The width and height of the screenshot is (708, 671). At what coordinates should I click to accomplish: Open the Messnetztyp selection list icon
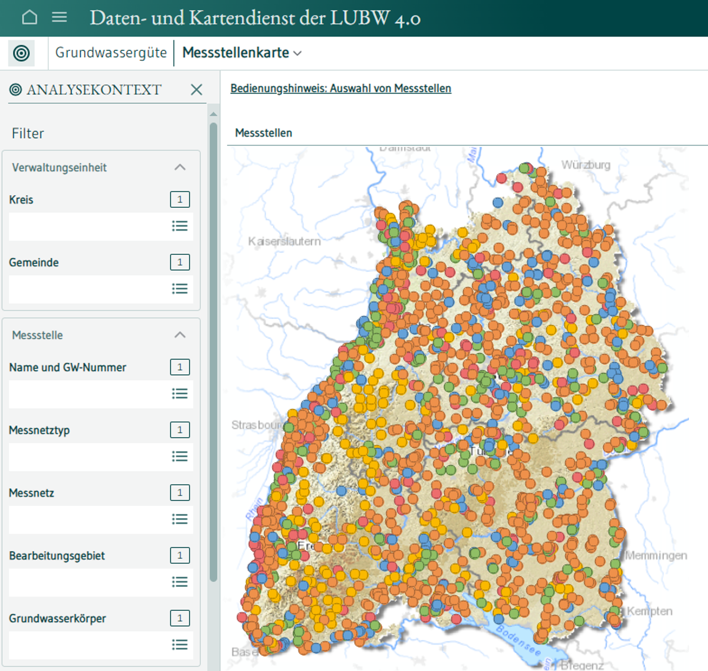pyautogui.click(x=180, y=456)
